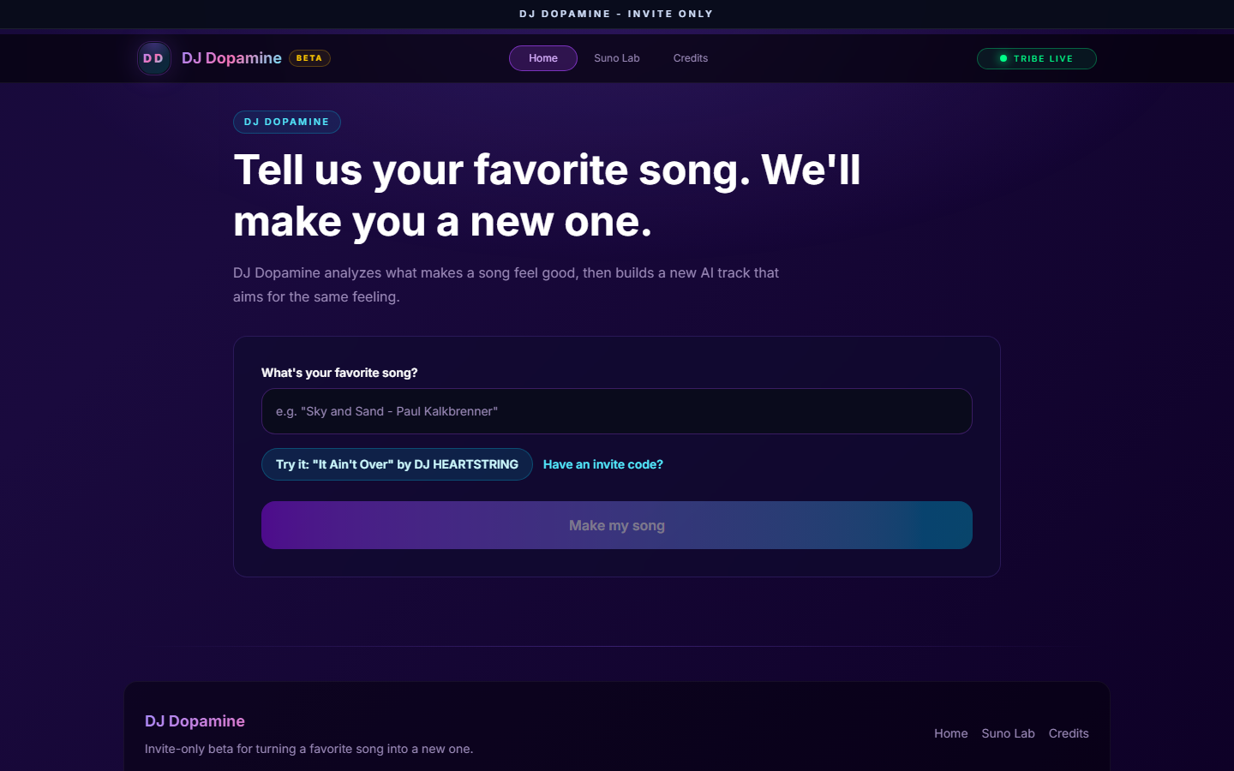The image size is (1234, 771).
Task: Select the DJ DOPAMINE pill badge above heading
Action: coord(286,122)
